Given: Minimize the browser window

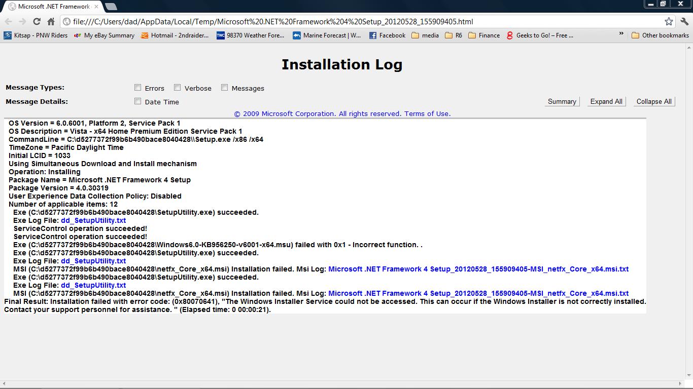Looking at the screenshot, I should (650, 4).
